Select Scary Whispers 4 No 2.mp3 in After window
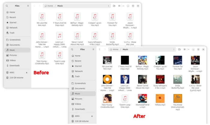 [160, 82]
